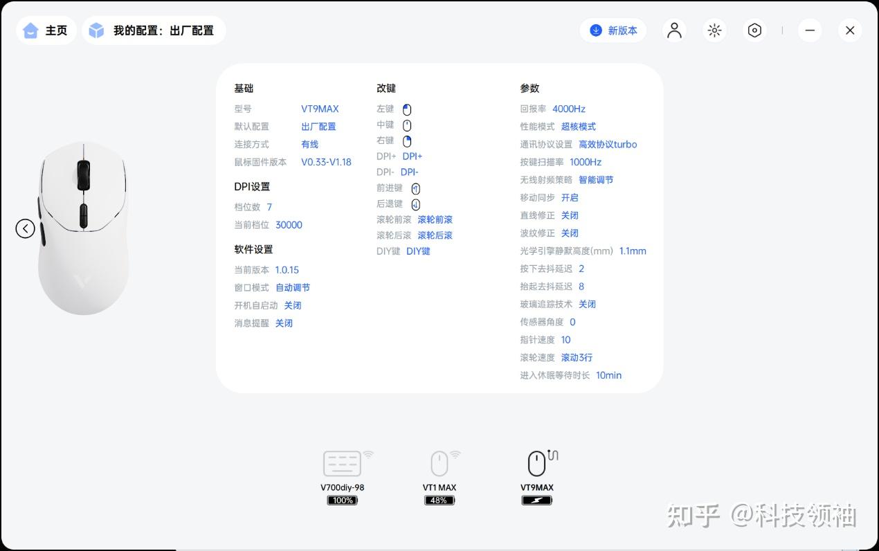
Task: Click the DPI- key assignment value
Action: pyautogui.click(x=410, y=172)
